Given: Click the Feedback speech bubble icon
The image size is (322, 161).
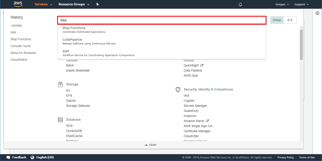Looking at the screenshot, I should click(x=8, y=158).
